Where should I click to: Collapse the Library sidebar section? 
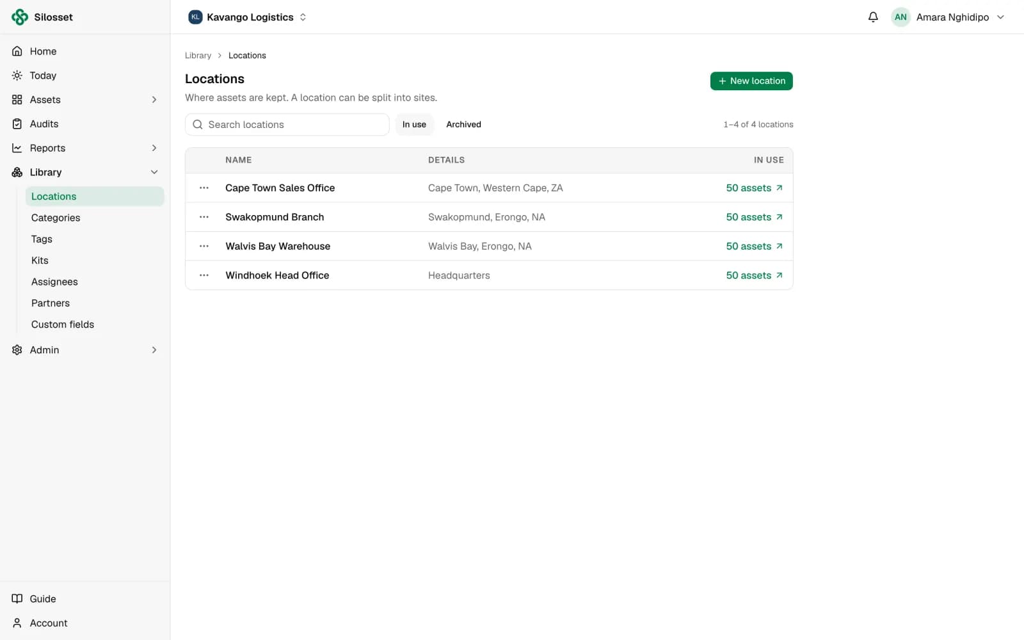pyautogui.click(x=154, y=172)
